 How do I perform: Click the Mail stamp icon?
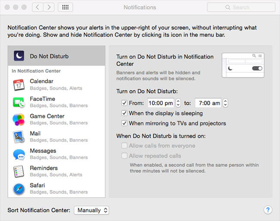19,137
